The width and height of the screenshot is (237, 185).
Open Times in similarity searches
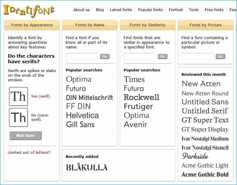point(134,80)
